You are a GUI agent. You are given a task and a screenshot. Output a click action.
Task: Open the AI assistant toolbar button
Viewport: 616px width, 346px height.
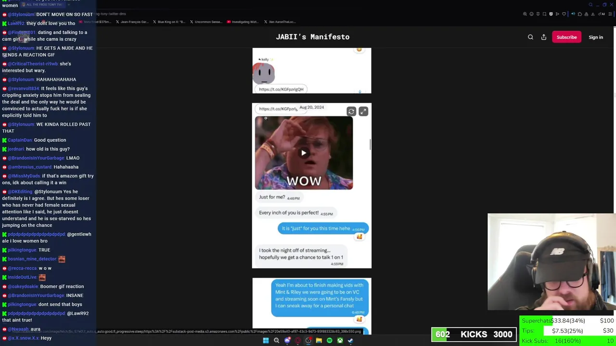coord(601,14)
